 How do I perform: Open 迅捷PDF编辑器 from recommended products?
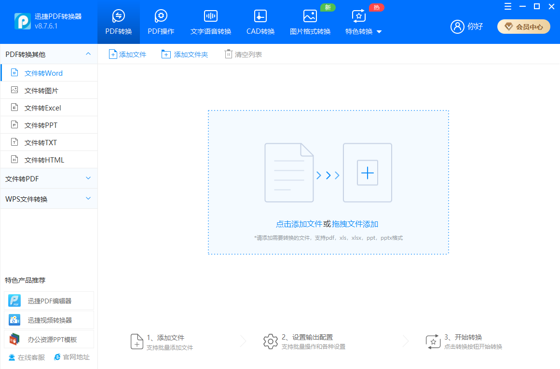48,300
